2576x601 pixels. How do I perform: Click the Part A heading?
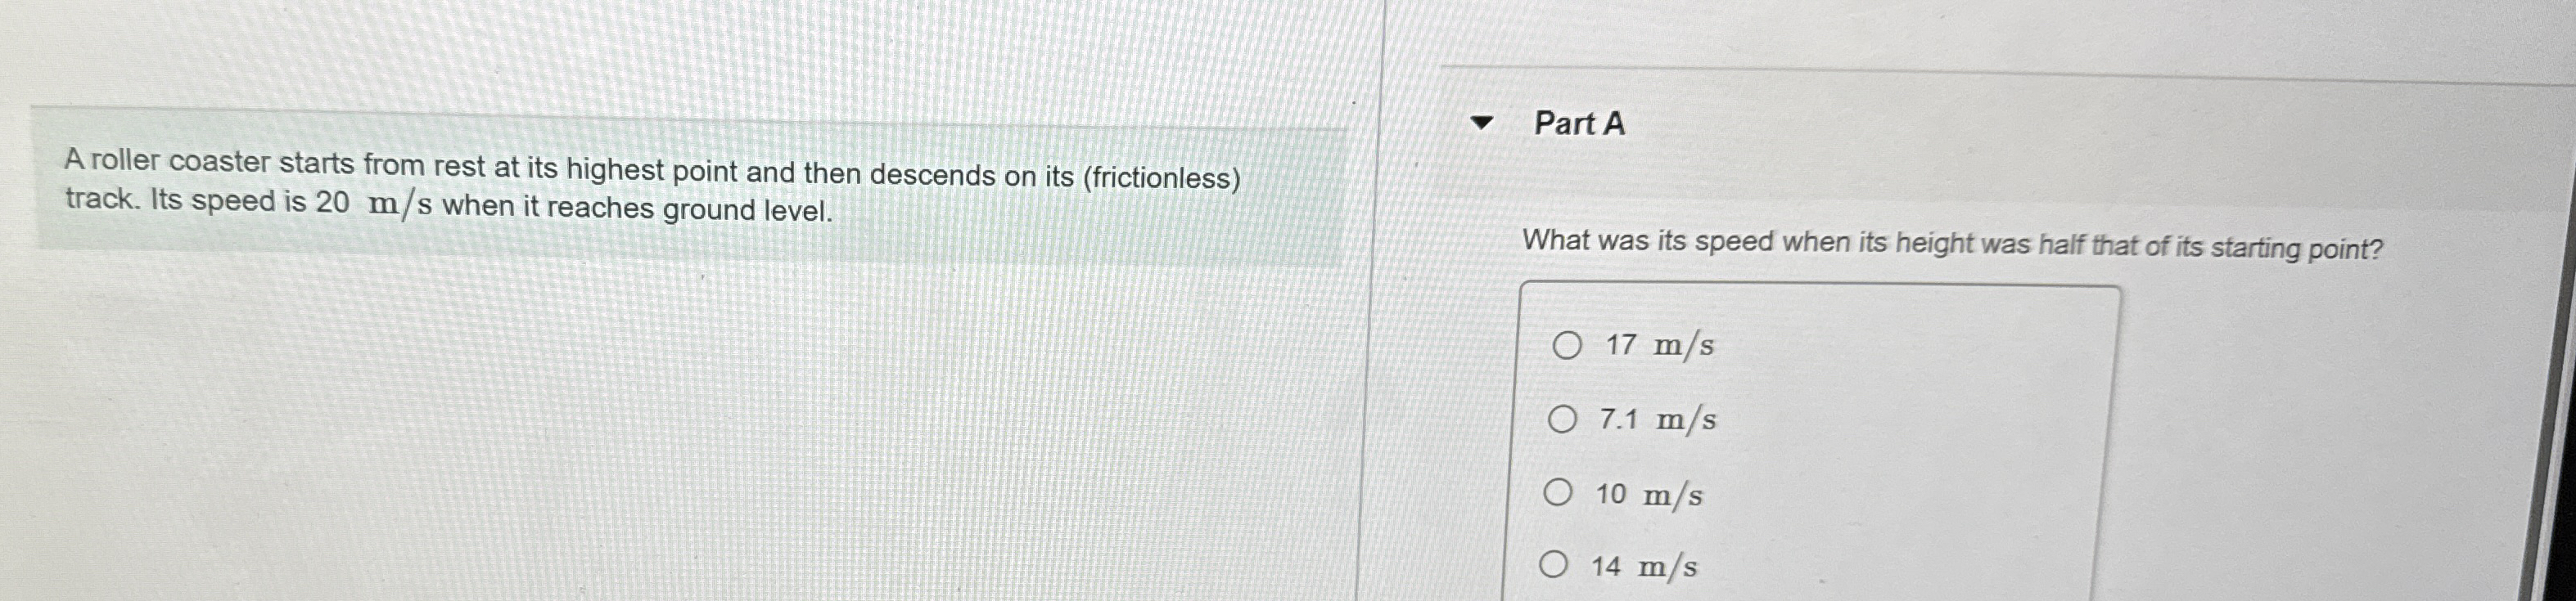click(x=1579, y=123)
